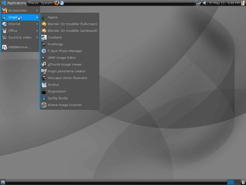Switch to the active workspace in pager
The height and width of the screenshot is (185, 246).
coord(230,182)
